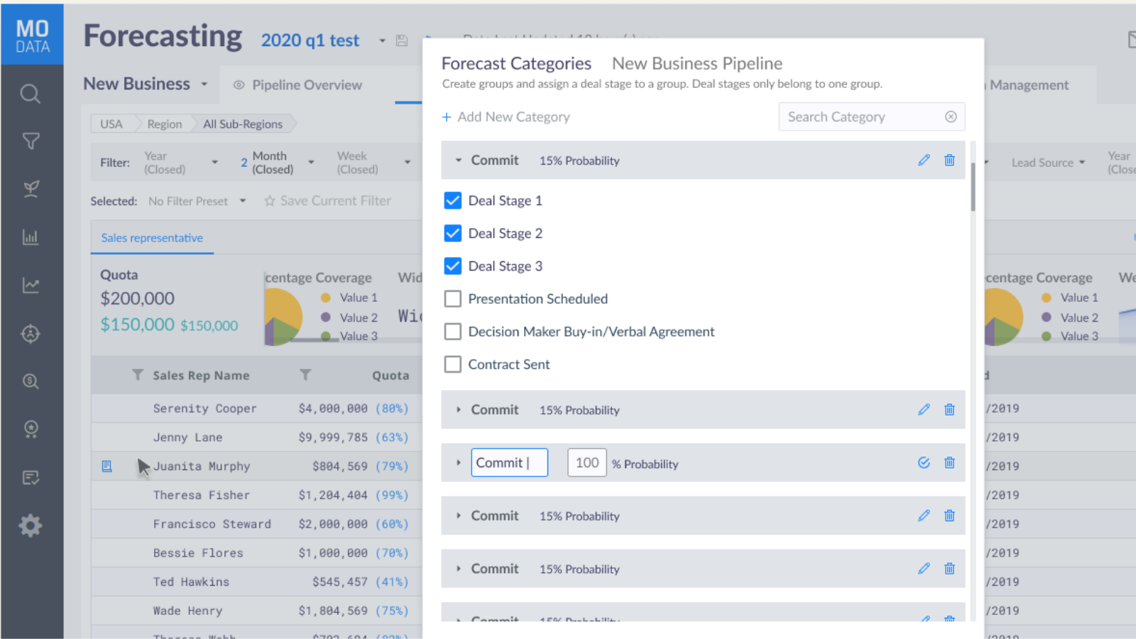The width and height of the screenshot is (1136, 639).
Task: Open the line chart trends icon
Action: (30, 285)
